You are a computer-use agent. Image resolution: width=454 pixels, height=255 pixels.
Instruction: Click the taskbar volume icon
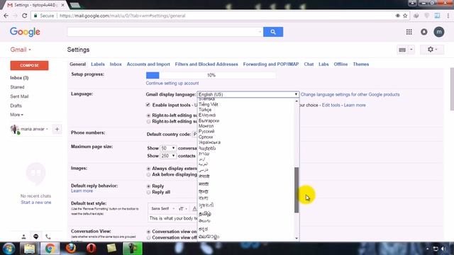pos(443,249)
